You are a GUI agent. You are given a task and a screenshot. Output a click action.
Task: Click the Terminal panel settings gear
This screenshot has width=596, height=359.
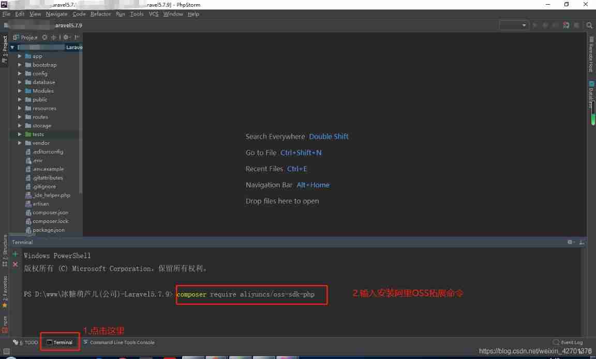coord(570,242)
